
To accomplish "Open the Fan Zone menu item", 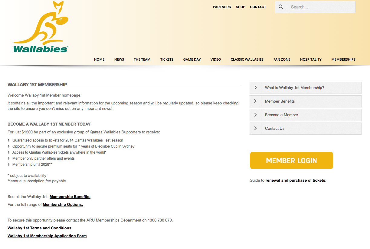I will pyautogui.click(x=282, y=59).
